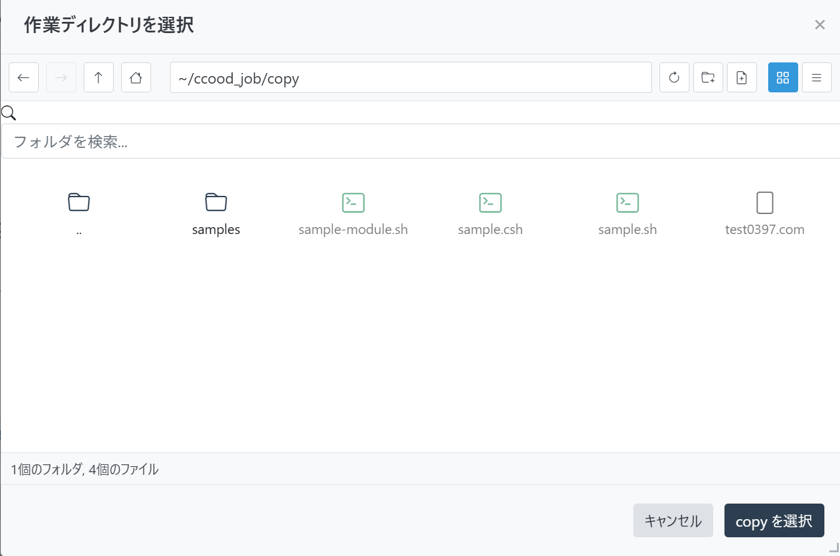This screenshot has height=556, width=840.
Task: Go back with the left arrow button
Action: click(x=24, y=77)
